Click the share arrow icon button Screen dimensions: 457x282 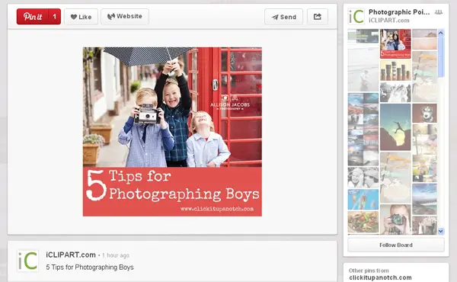[x=318, y=17]
